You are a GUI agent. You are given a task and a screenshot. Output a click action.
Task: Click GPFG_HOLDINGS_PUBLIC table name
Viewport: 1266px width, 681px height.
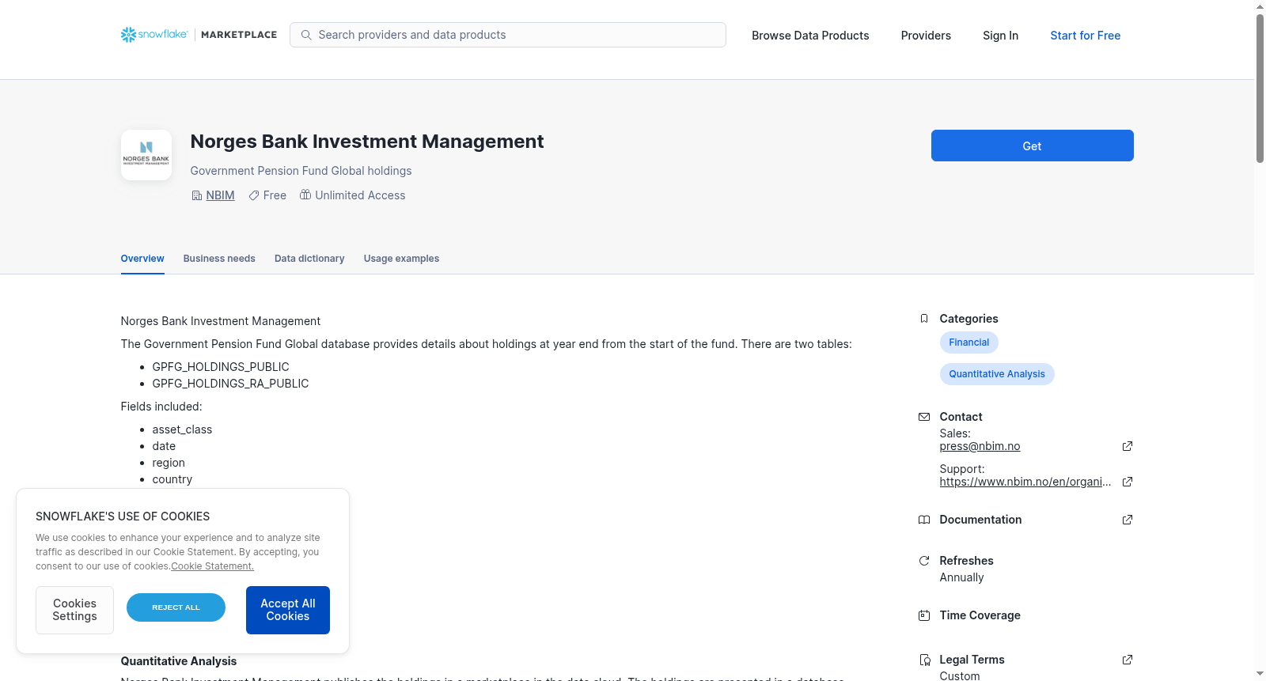pos(221,367)
